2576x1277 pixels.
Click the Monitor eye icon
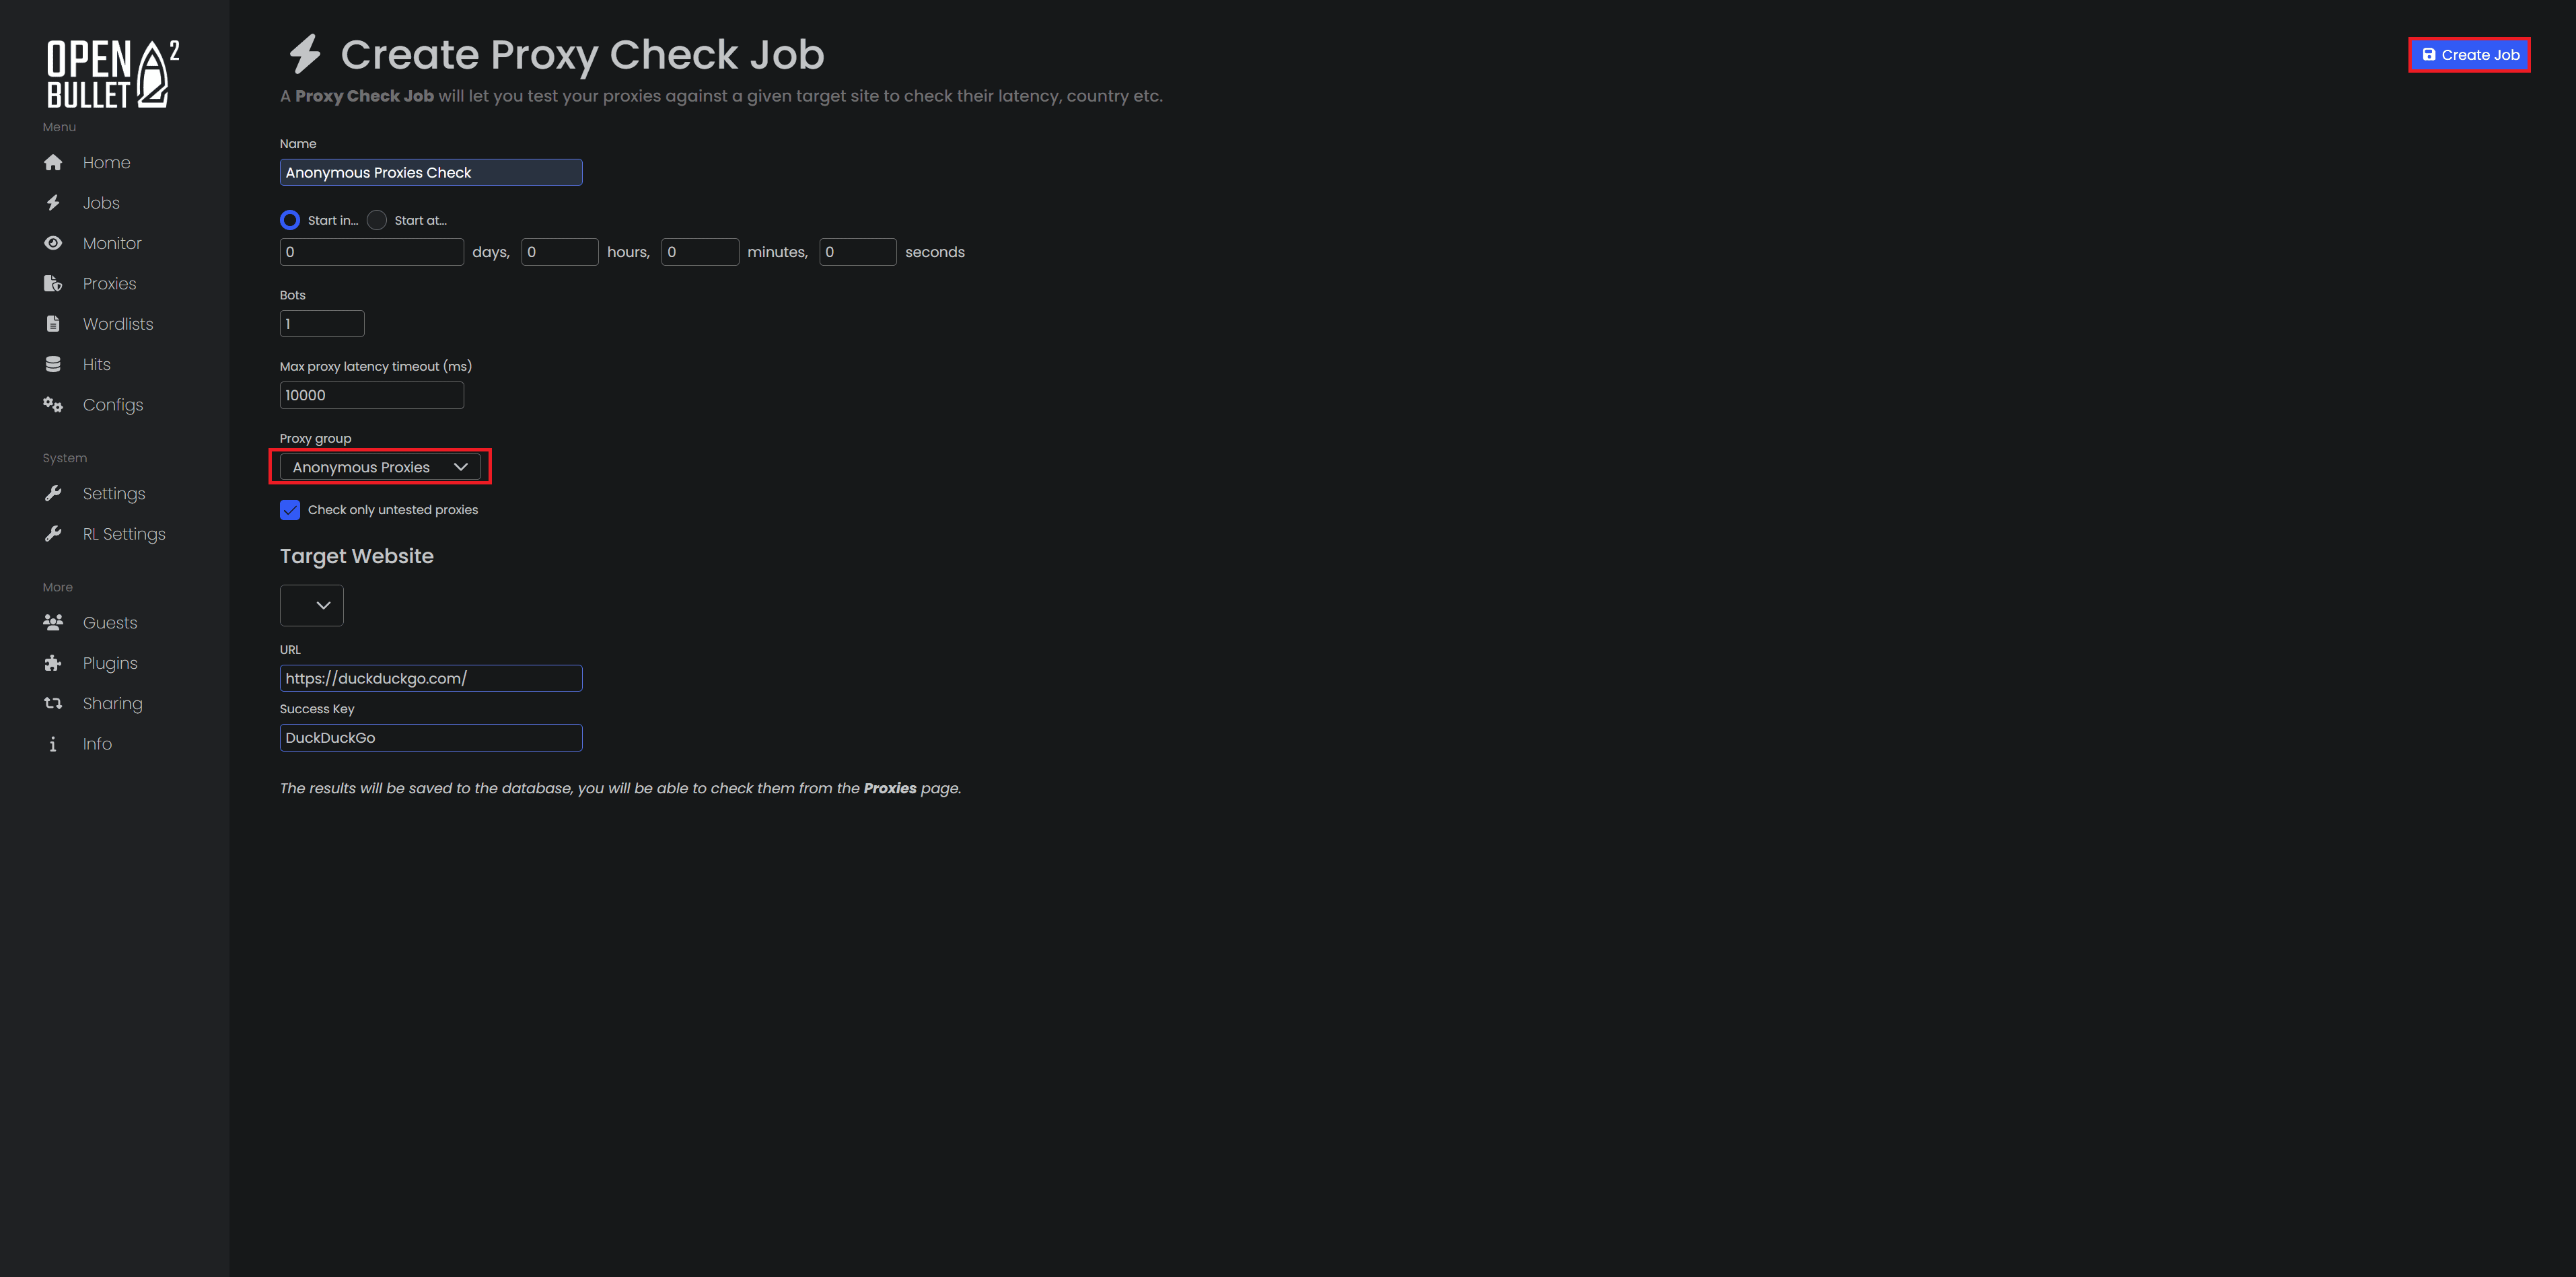(52, 243)
